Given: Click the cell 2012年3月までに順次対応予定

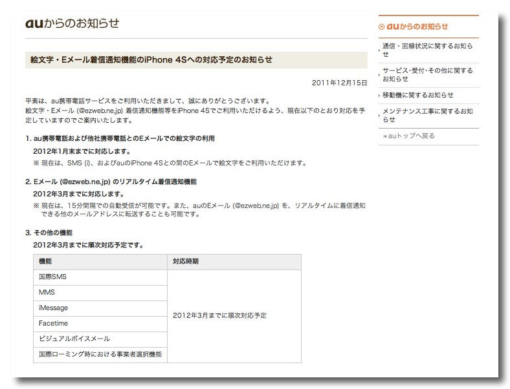Looking at the screenshot, I should click(234, 316).
